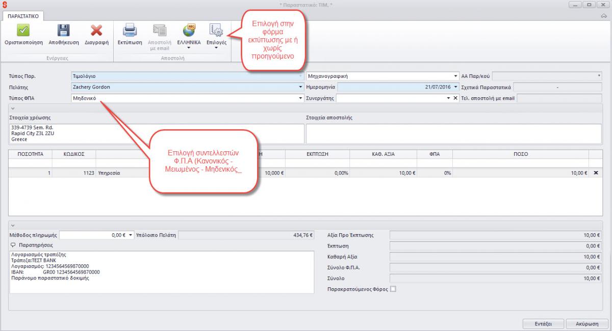Click the Σχετικά Παραστατικά field
This screenshot has width=612, height=331.
pyautogui.click(x=557, y=87)
